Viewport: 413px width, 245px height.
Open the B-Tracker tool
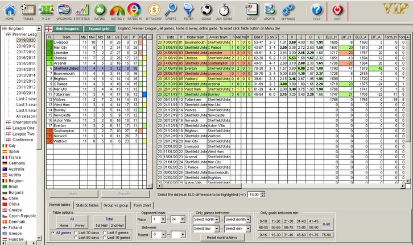click(152, 10)
